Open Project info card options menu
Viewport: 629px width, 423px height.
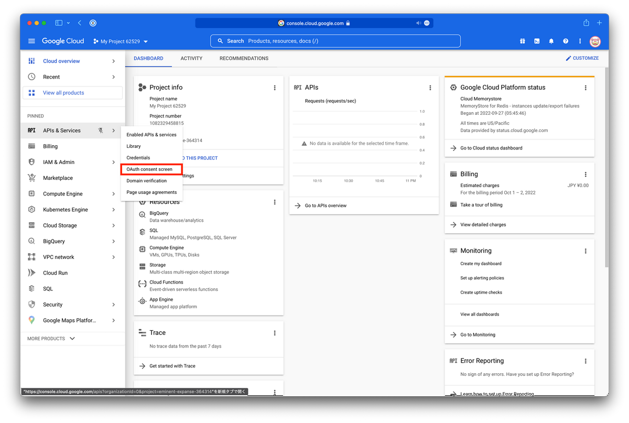[x=275, y=88]
